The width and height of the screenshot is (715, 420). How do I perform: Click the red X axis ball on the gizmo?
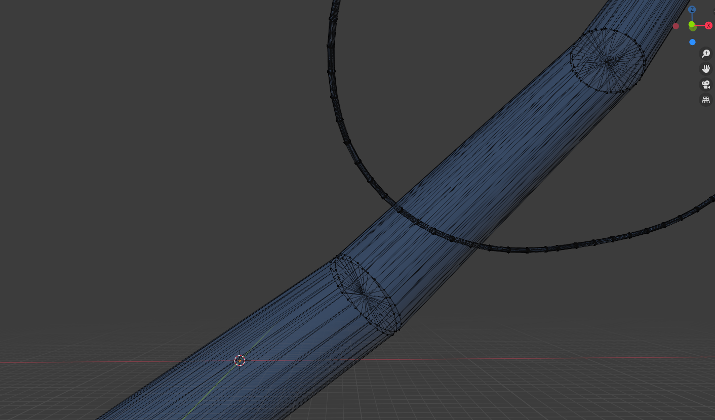(708, 25)
